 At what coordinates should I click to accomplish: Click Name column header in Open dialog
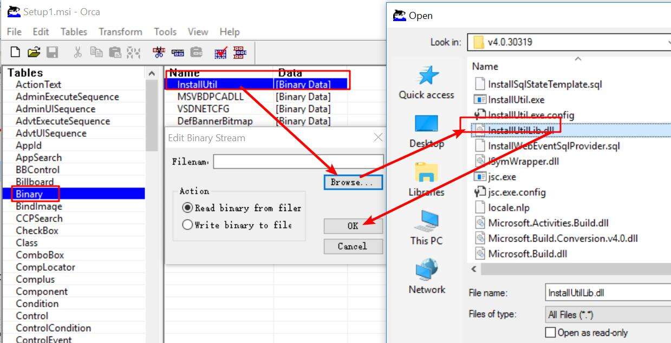click(485, 66)
